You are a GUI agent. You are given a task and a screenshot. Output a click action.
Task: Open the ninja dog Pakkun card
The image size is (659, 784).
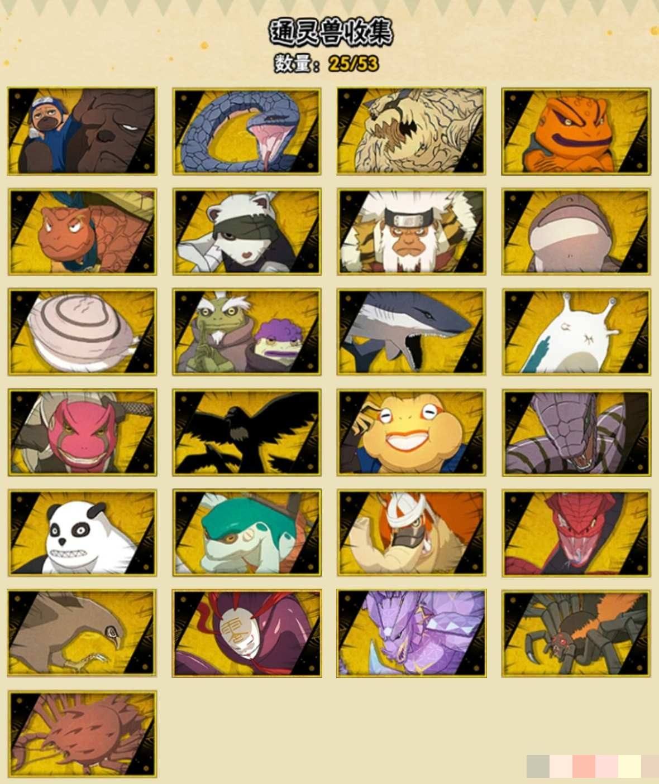82,131
